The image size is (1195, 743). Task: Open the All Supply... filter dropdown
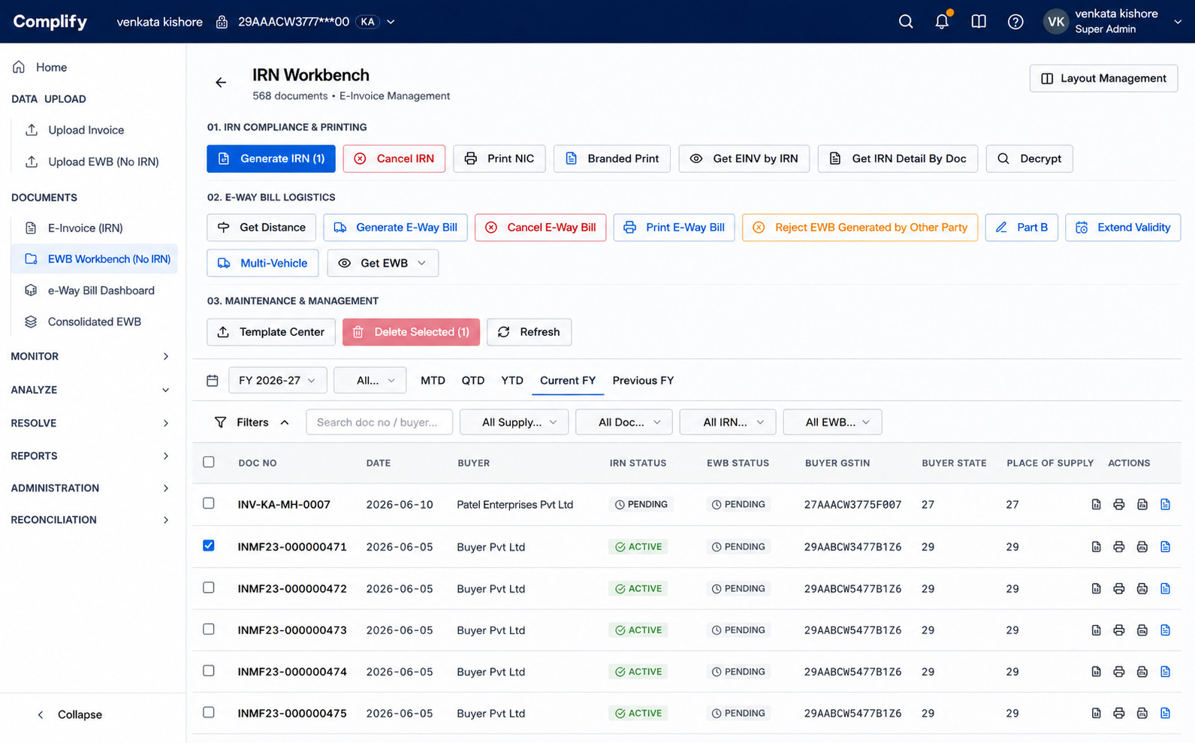[515, 422]
